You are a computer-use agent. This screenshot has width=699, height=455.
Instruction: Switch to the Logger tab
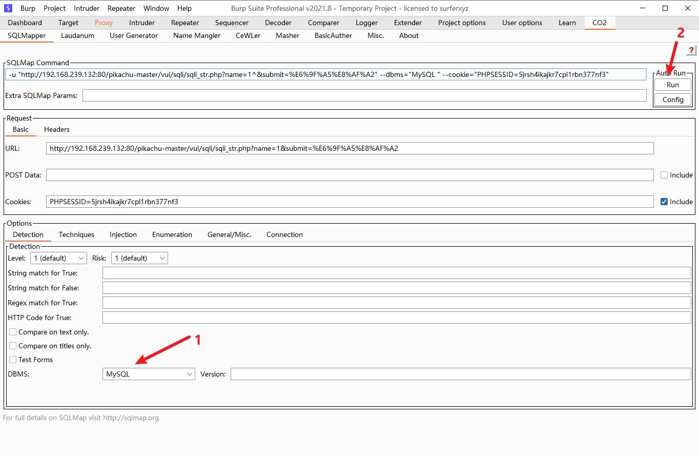pyautogui.click(x=366, y=23)
